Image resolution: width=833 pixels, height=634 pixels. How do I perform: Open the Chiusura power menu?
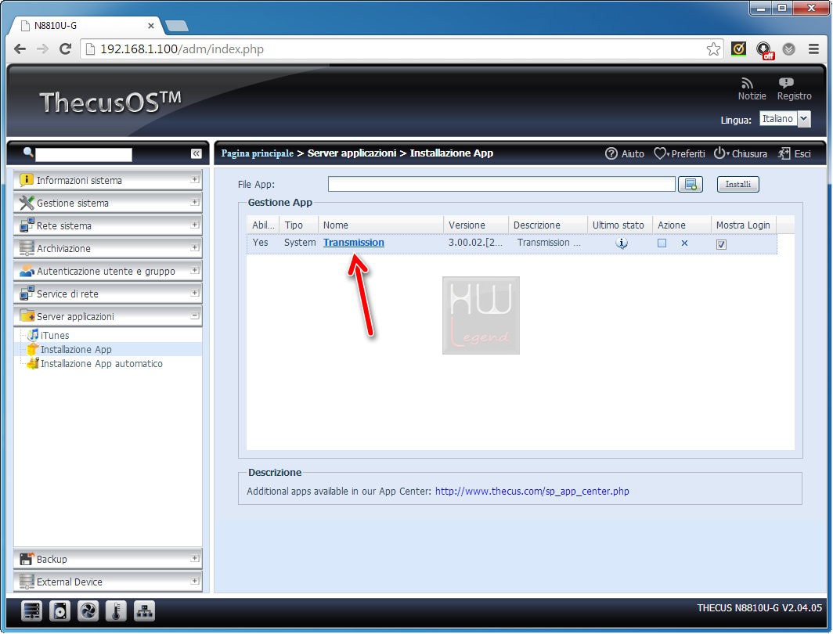[x=740, y=153]
